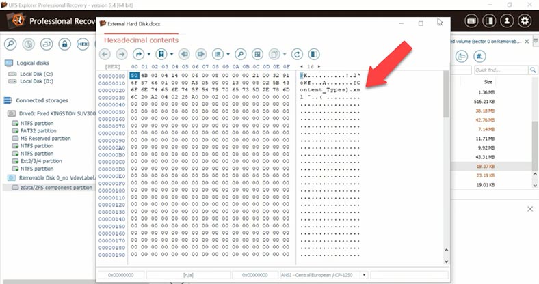Click the next bookmark tag icon

click(200, 54)
